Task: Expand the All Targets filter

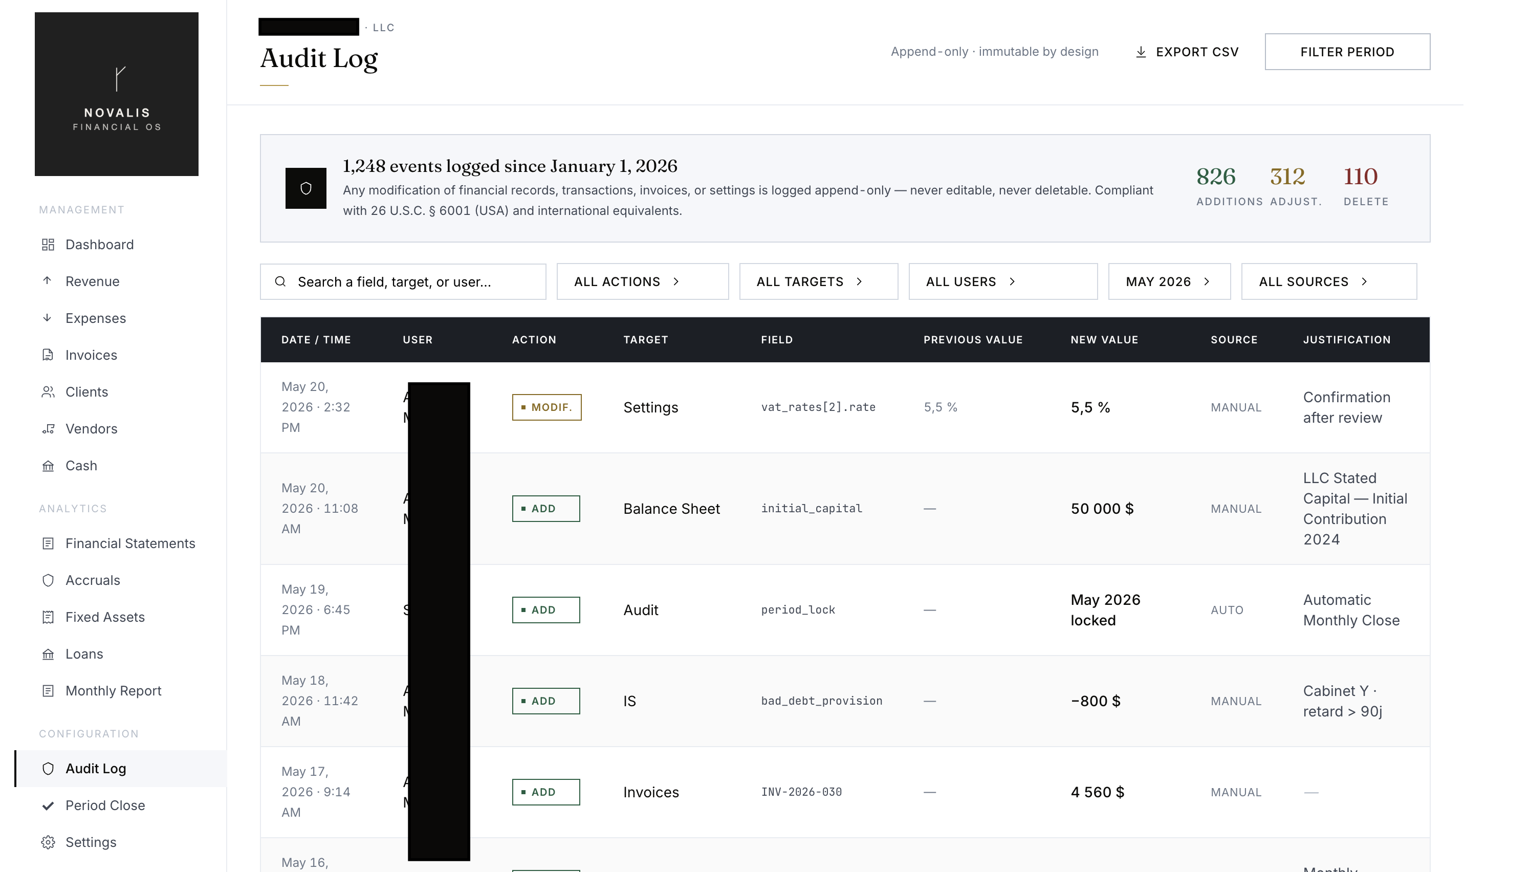Action: (819, 281)
